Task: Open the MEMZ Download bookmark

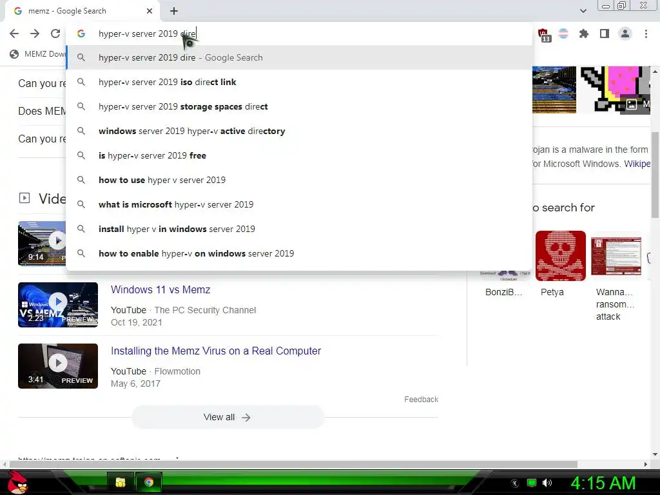Action: click(x=37, y=54)
